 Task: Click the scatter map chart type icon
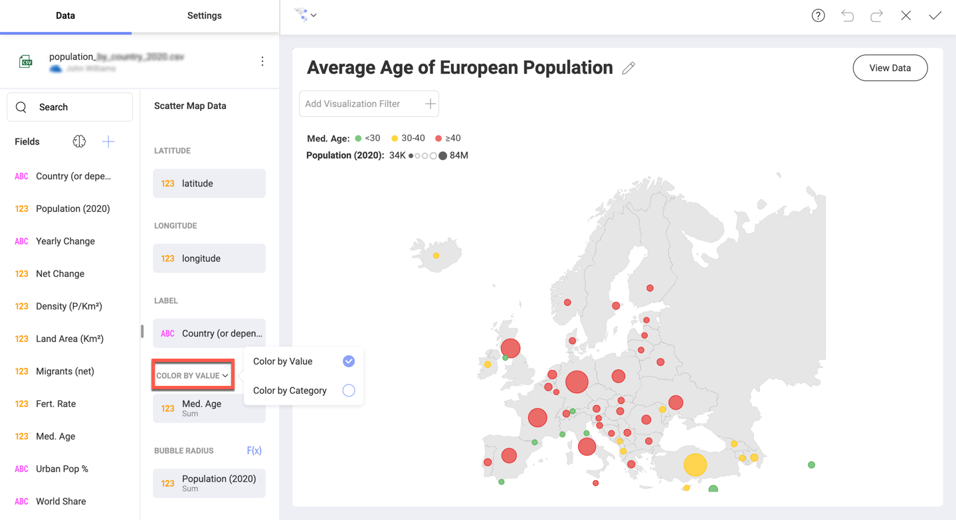(x=300, y=15)
